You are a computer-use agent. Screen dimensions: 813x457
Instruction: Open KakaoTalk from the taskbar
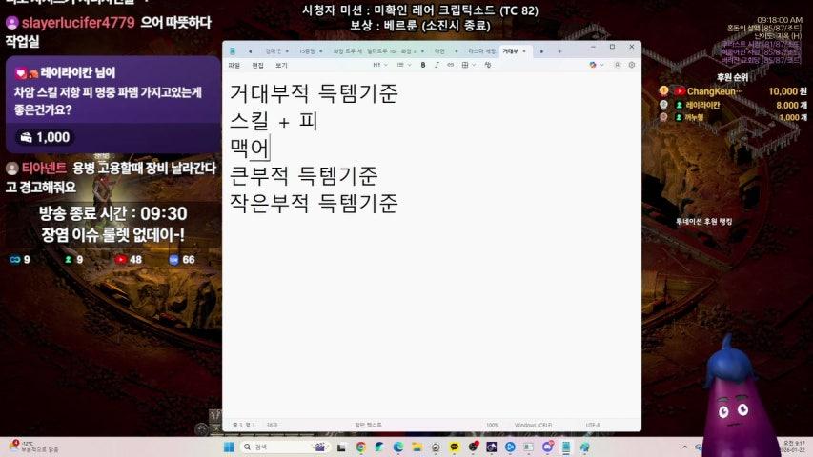[x=455, y=447]
